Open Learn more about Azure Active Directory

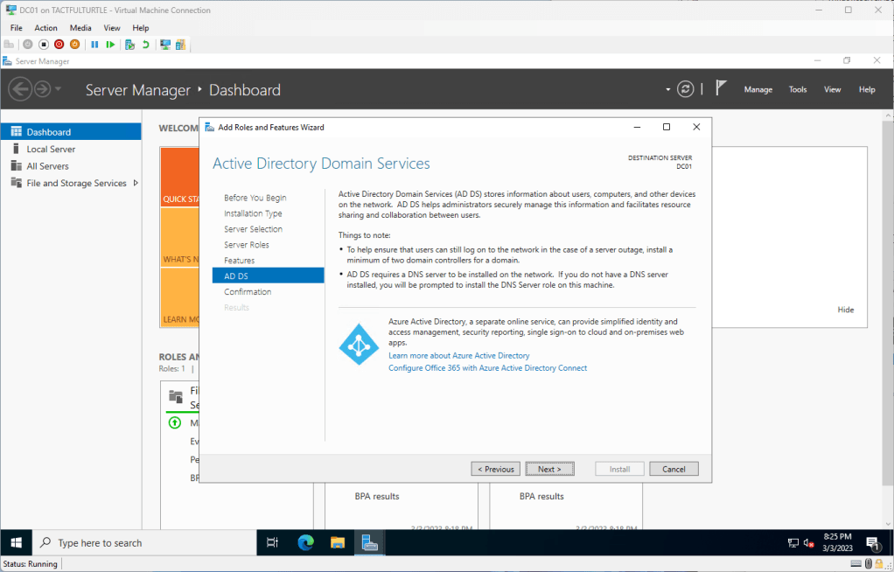click(459, 356)
